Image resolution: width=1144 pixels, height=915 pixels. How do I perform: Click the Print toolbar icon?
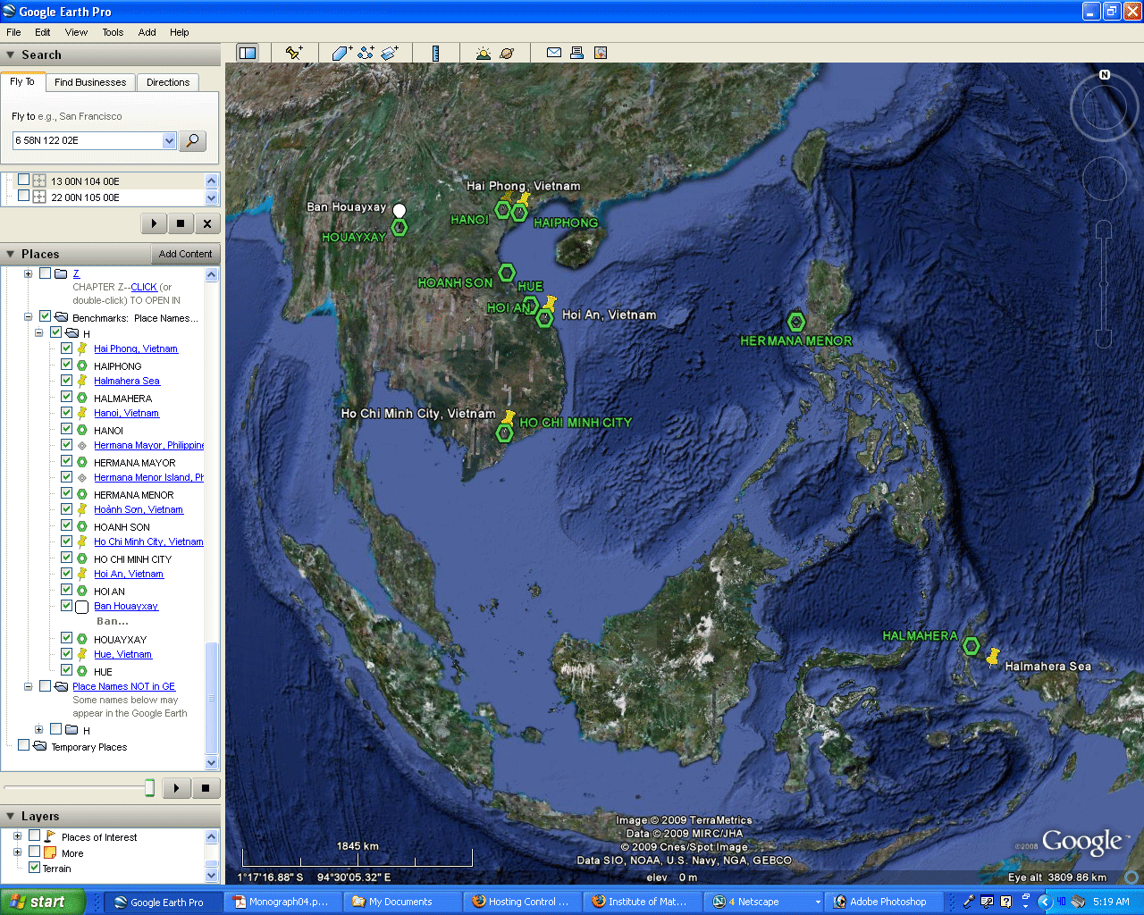point(577,53)
